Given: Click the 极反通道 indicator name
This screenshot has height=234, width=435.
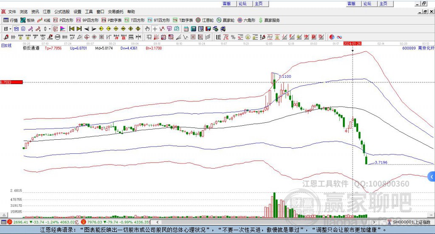Looking at the screenshot, I should coord(31,48).
